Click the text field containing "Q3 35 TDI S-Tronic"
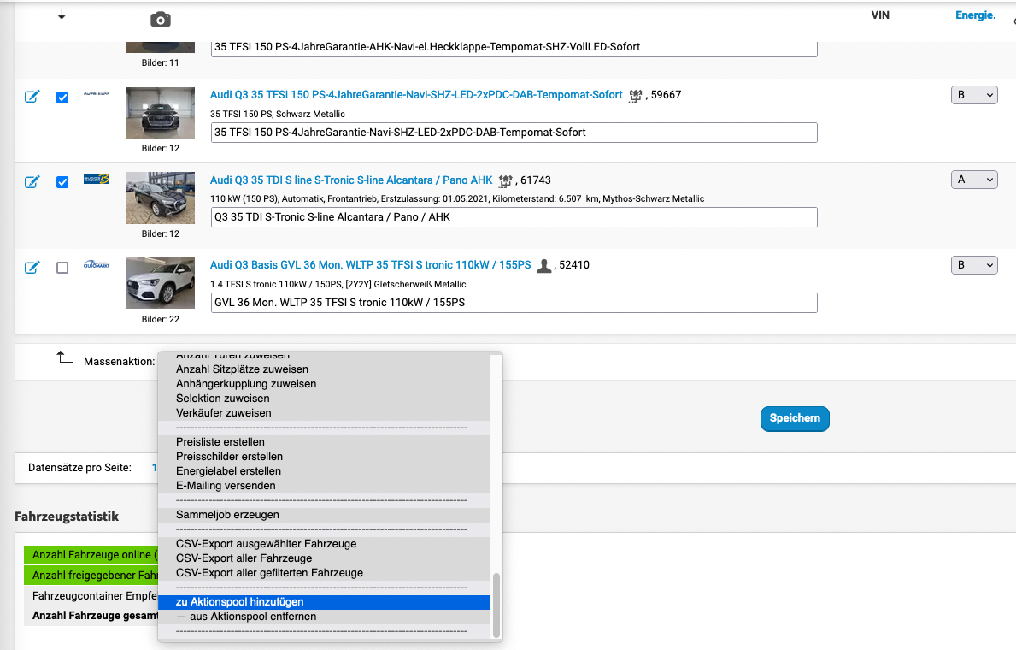The image size is (1016, 650). 514,217
